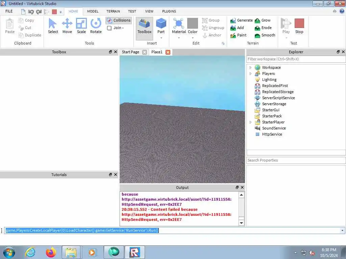Click the Cut button
This screenshot has width=346, height=259.
[25, 28]
